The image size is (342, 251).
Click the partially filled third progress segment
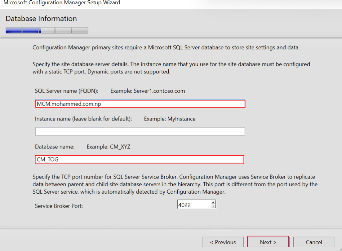pyautogui.click(x=47, y=31)
